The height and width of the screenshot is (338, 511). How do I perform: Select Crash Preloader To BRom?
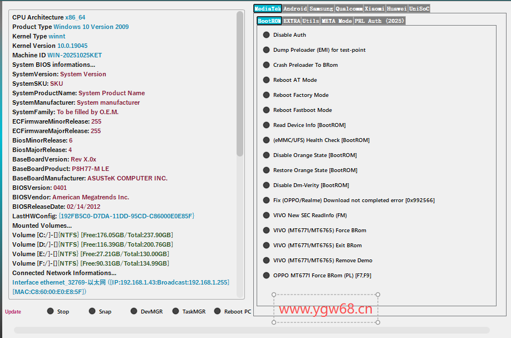coord(300,65)
